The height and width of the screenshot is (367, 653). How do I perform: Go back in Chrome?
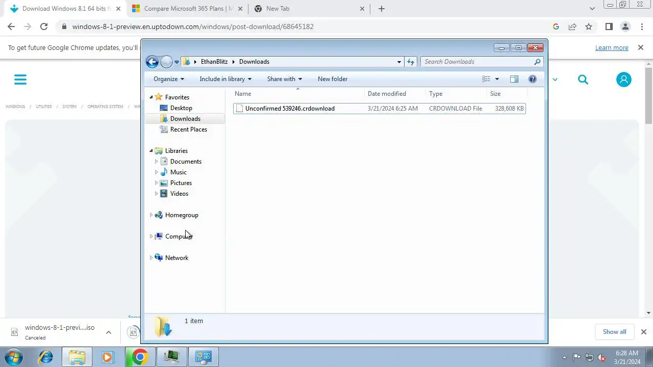pyautogui.click(x=11, y=27)
